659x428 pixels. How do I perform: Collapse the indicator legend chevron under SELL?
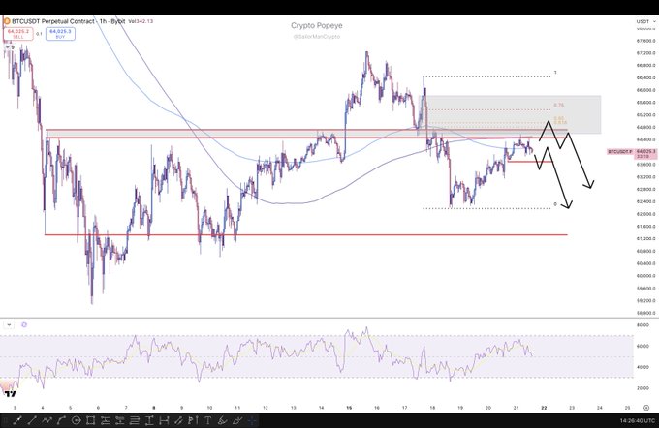(7, 47)
